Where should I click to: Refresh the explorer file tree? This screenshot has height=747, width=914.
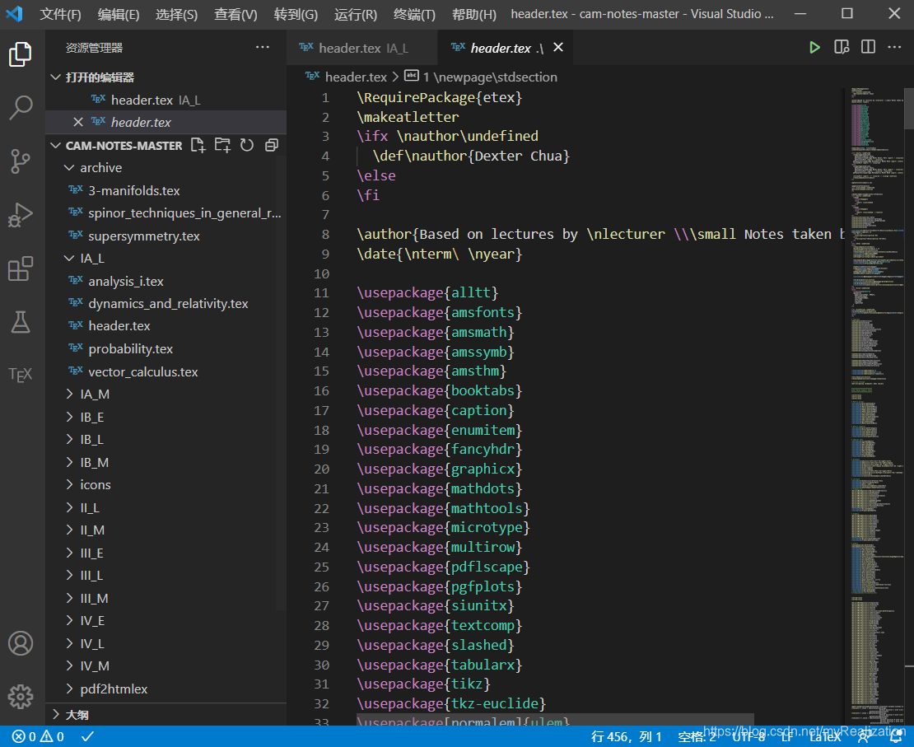point(247,145)
